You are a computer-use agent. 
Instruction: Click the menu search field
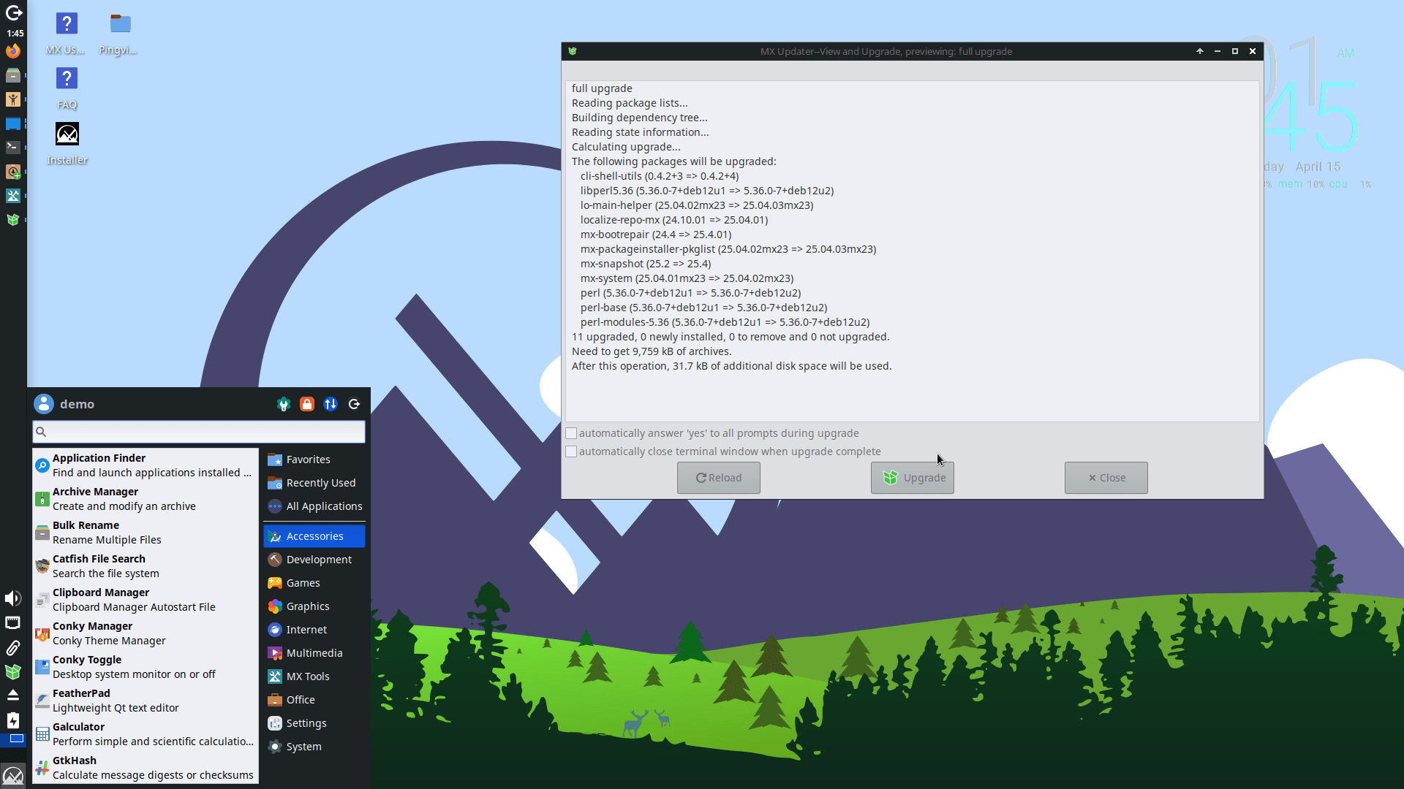click(x=199, y=432)
